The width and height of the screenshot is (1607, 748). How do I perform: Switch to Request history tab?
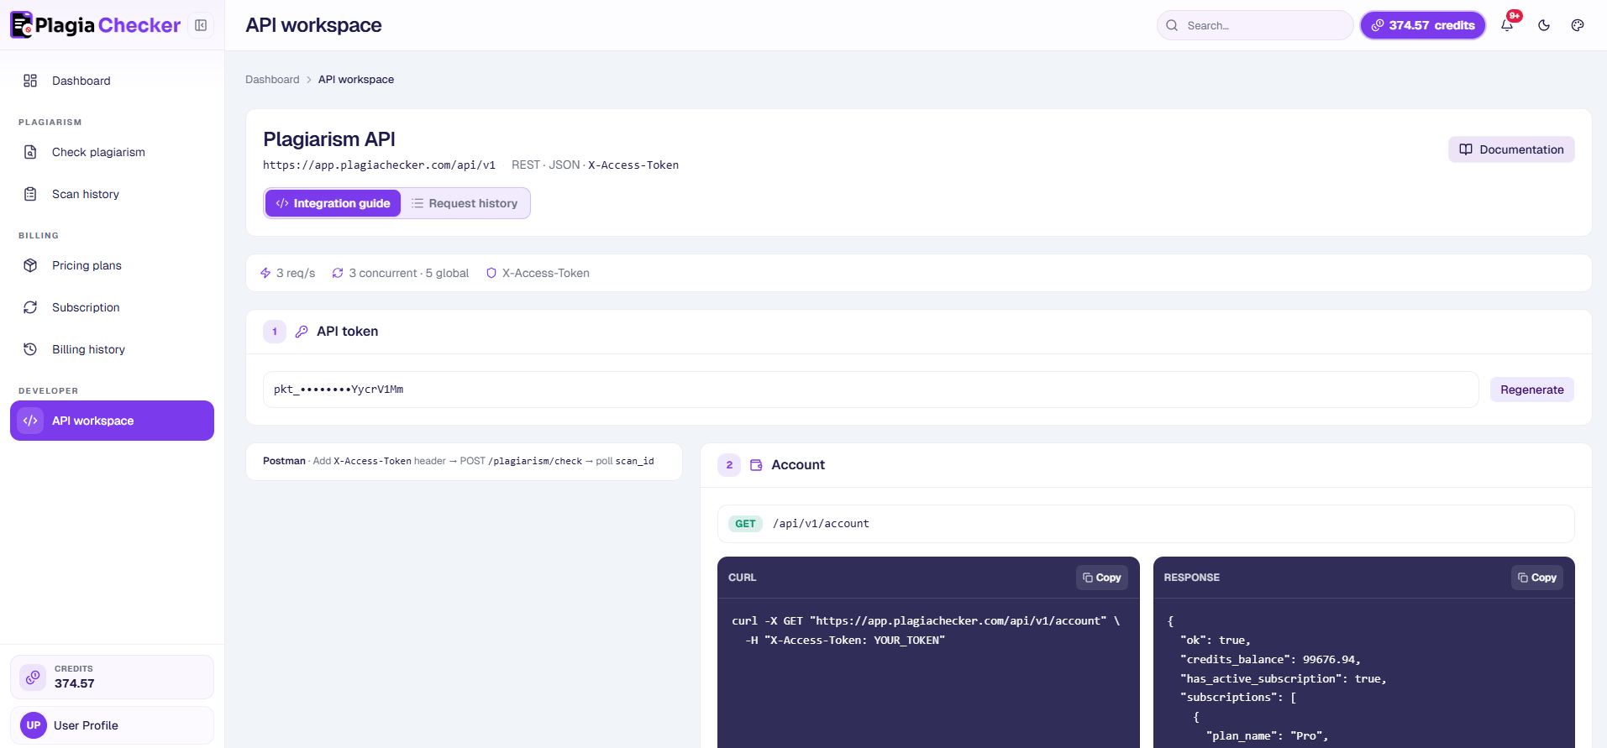(465, 203)
